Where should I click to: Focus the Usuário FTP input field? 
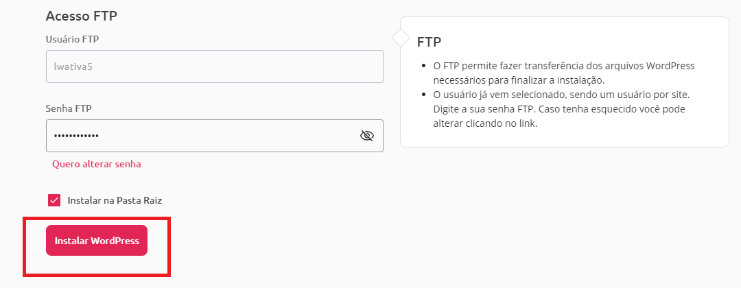pyautogui.click(x=215, y=67)
